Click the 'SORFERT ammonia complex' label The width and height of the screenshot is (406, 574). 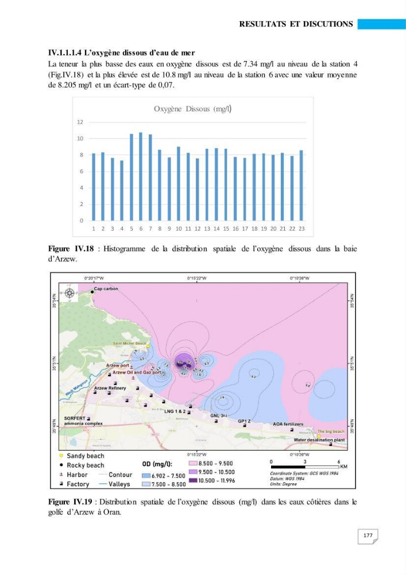pyautogui.click(x=83, y=421)
